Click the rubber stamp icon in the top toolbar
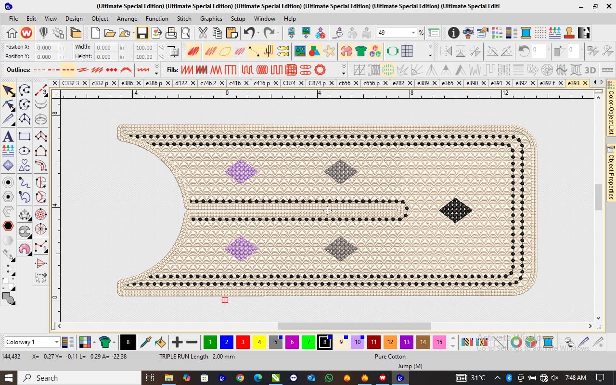This screenshot has height=385, width=616. (x=569, y=33)
